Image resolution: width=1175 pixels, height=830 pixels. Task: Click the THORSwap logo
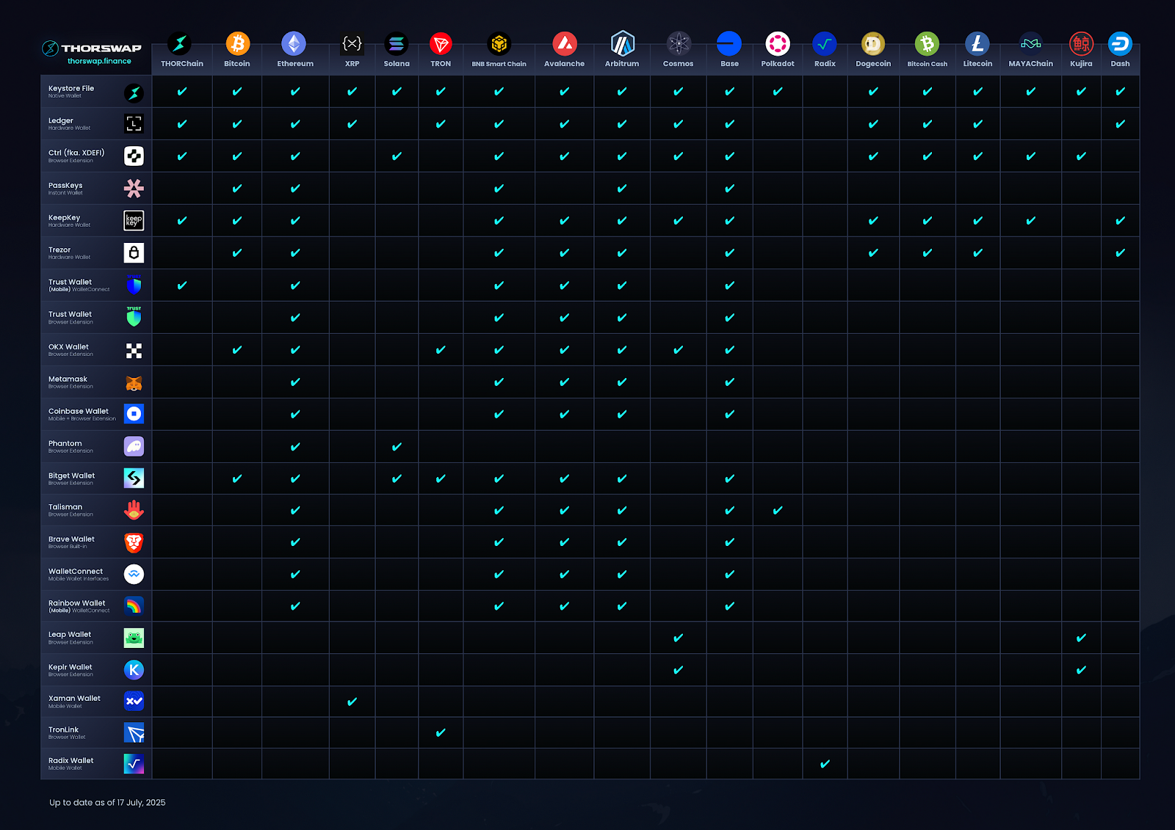click(x=92, y=48)
